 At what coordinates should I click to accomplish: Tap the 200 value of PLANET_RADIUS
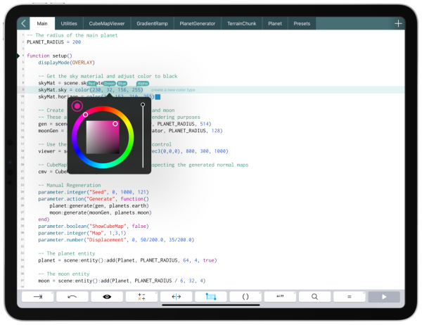point(77,42)
